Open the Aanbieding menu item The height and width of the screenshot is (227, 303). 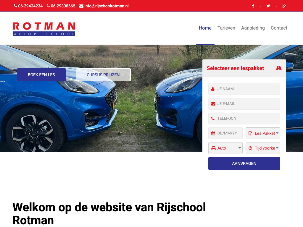coord(253,28)
